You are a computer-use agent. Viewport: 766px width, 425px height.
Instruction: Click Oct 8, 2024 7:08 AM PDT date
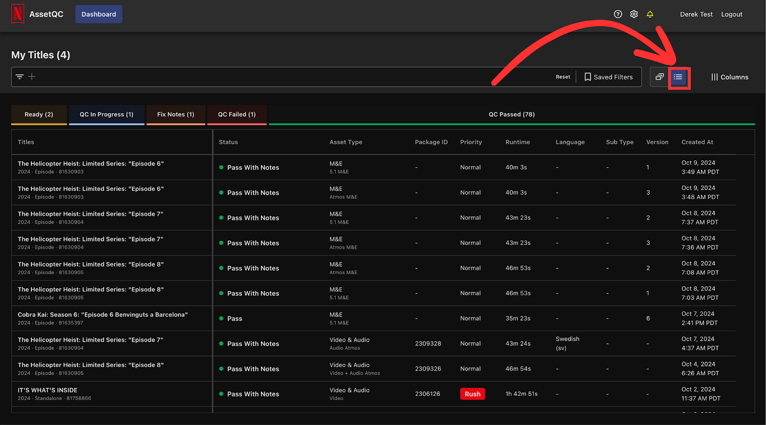point(700,268)
